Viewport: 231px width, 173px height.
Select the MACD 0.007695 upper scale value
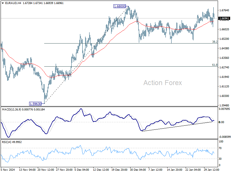pyautogui.click(x=224, y=109)
